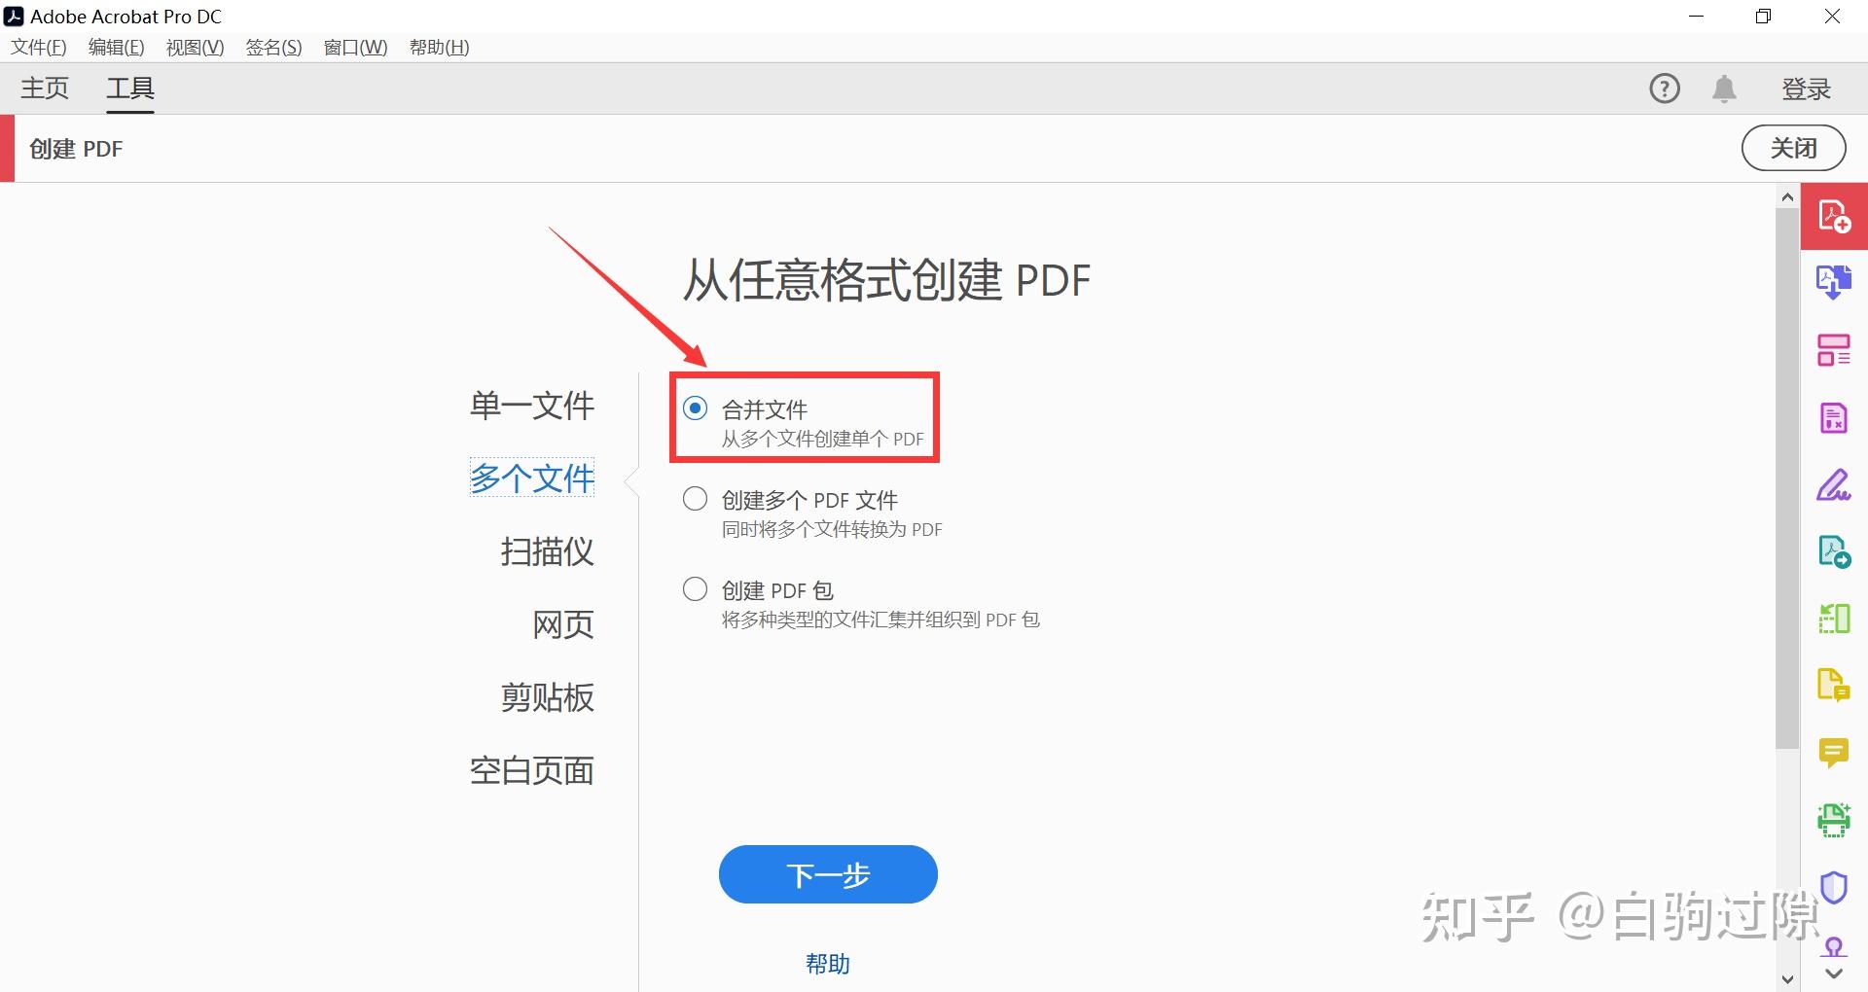Image resolution: width=1868 pixels, height=992 pixels.
Task: Click the scrollbar up arrow
Action: point(1787,197)
